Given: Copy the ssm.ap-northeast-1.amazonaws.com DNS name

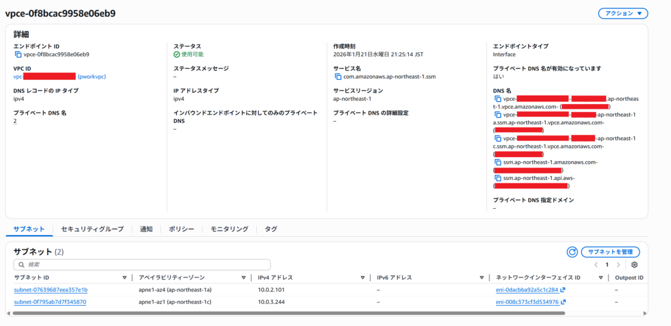Looking at the screenshot, I should (498, 162).
